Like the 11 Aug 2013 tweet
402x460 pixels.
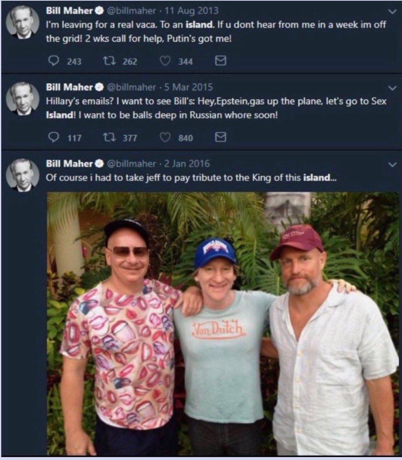(165, 61)
